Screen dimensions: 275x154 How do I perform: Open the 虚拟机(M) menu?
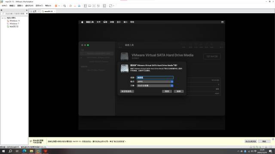pyautogui.click(x=29, y=6)
